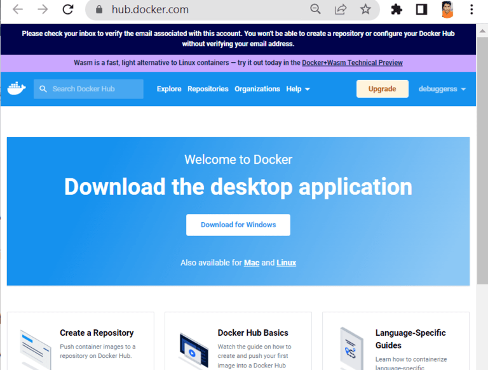Share this page via share icon
Image resolution: width=488 pixels, height=370 pixels.
tap(341, 10)
